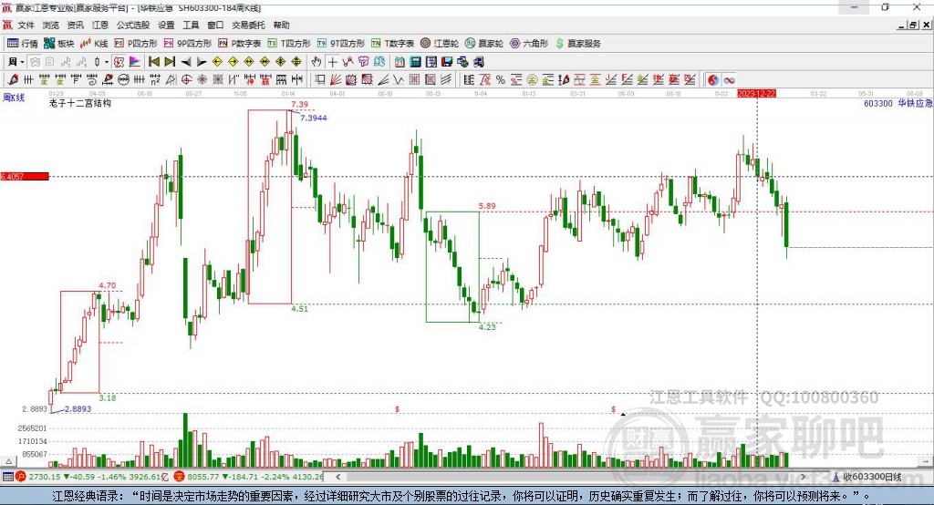The width and height of the screenshot is (934, 505).
Task: Click the 603300 华铁应急 stock label
Action: coord(898,103)
